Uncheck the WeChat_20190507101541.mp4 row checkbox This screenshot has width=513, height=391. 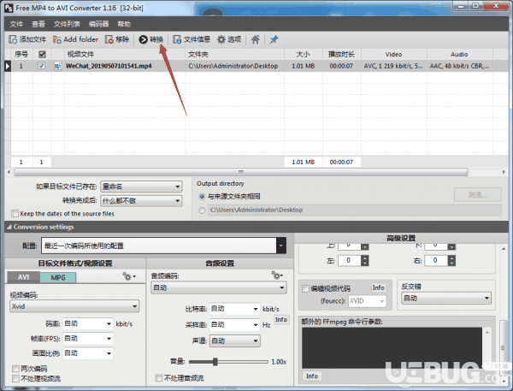pos(42,66)
